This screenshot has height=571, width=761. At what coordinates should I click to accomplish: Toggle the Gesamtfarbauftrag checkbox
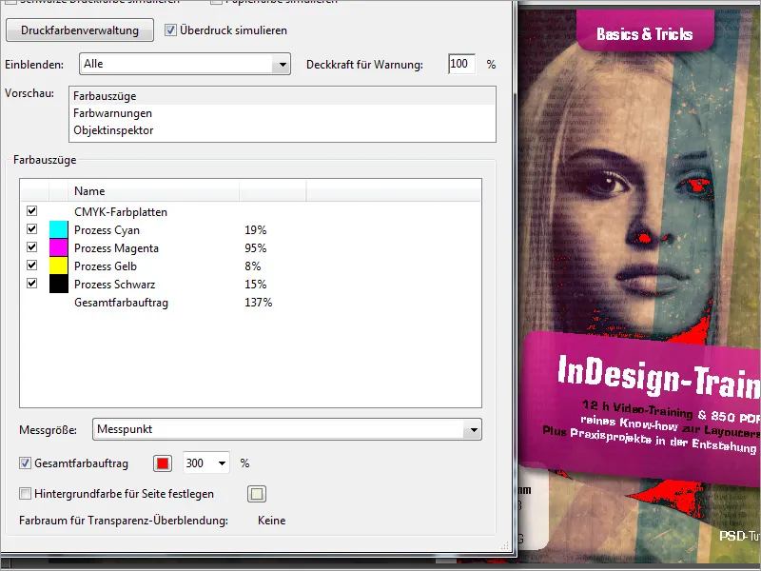[25, 463]
